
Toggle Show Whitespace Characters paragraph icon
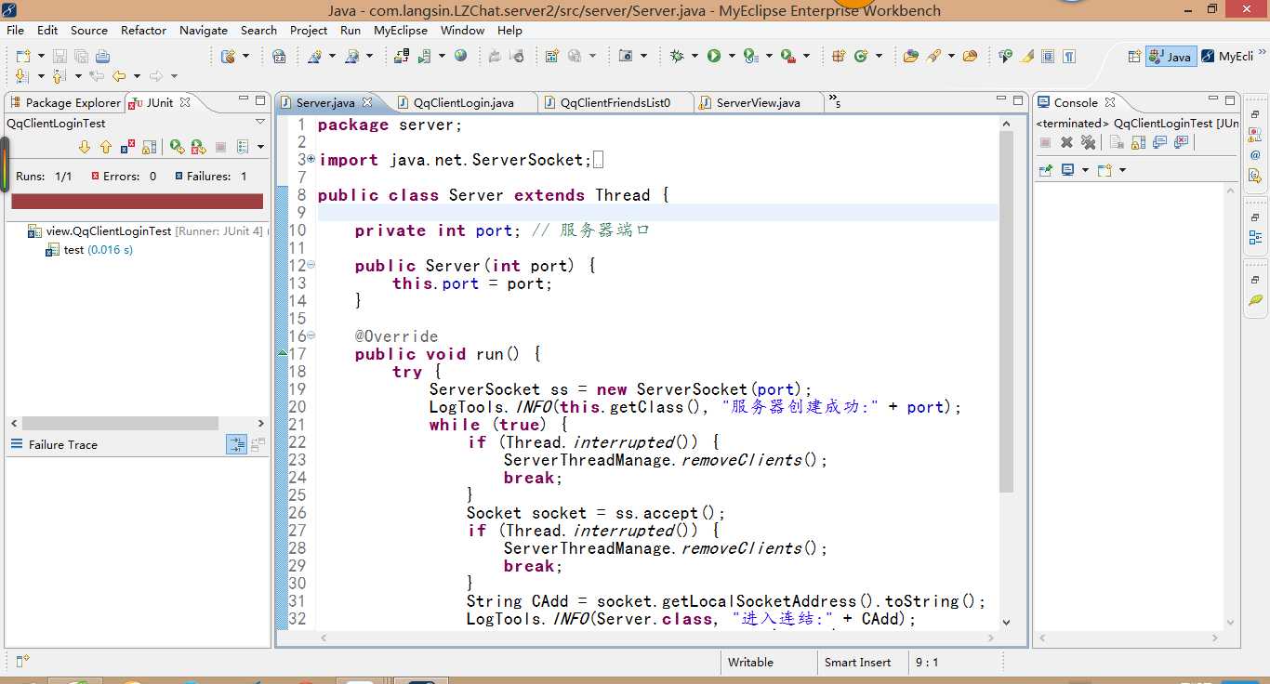(1069, 57)
